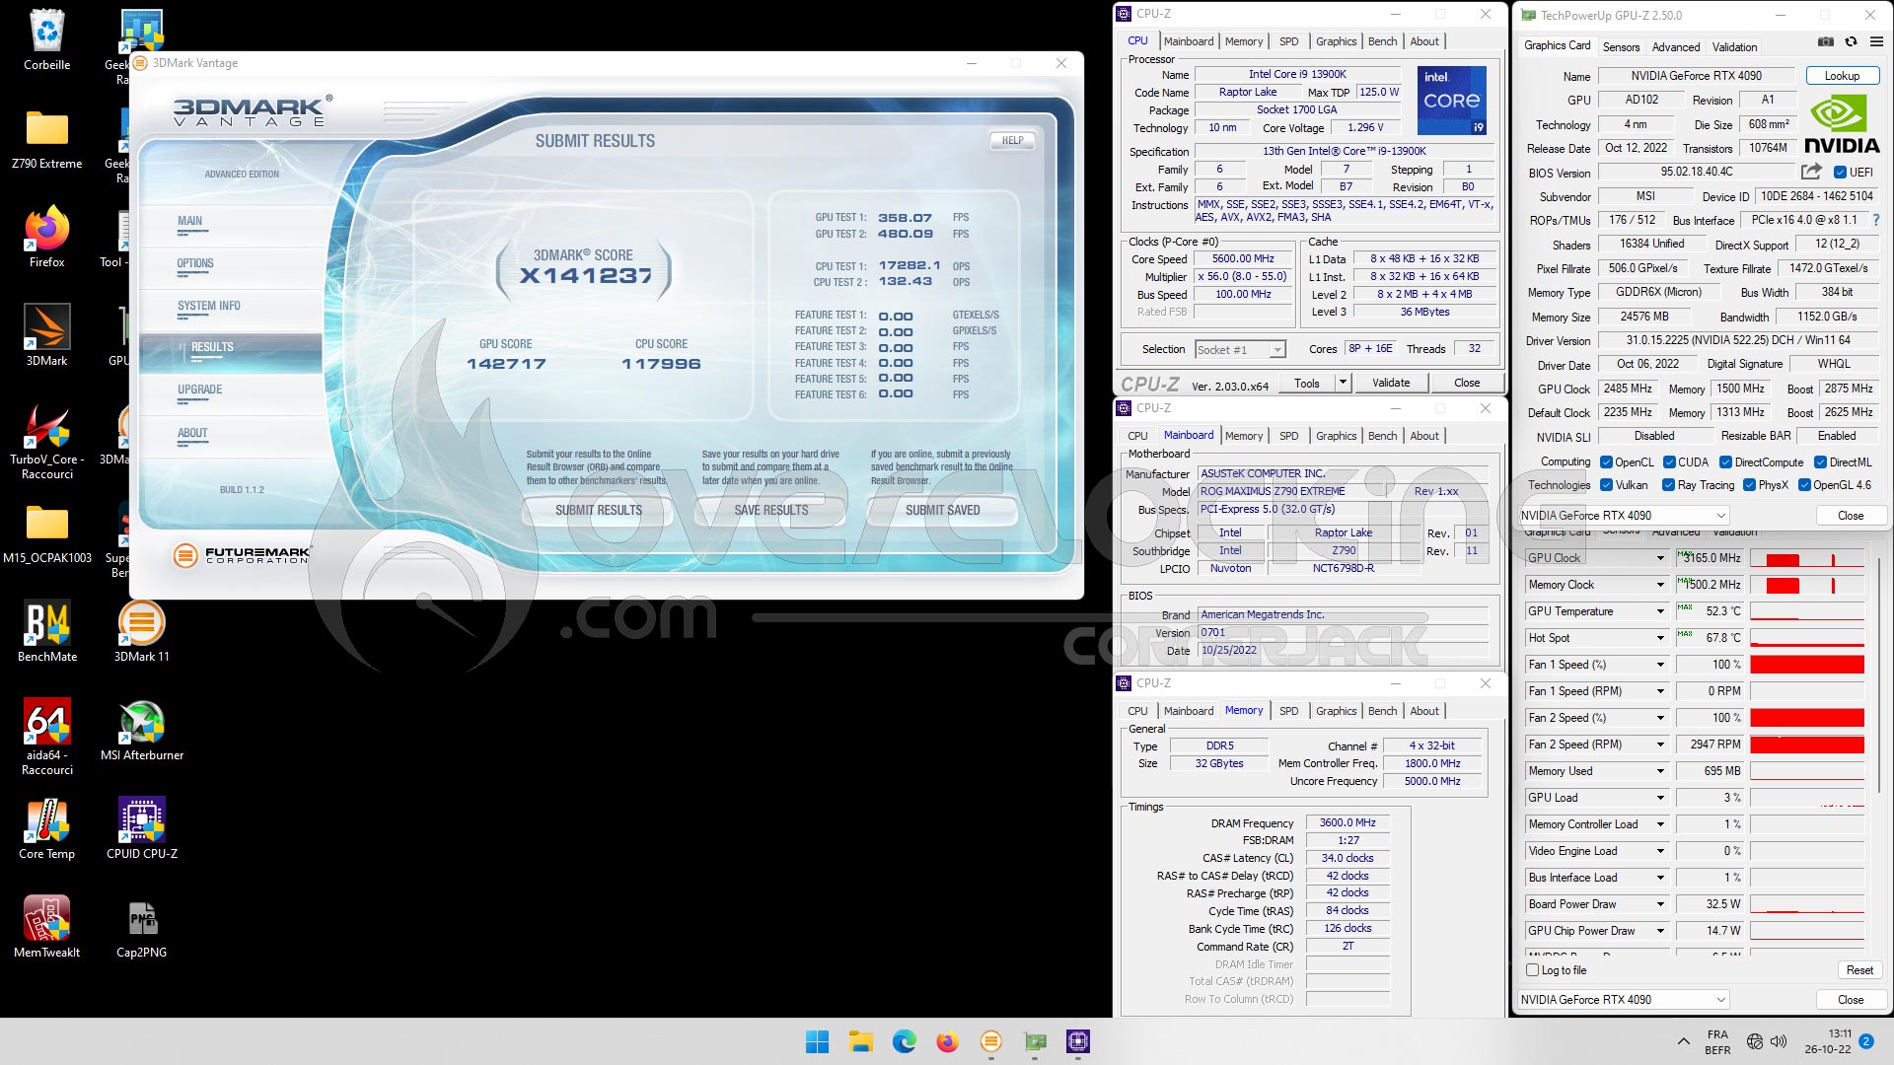This screenshot has height=1065, width=1894.
Task: Expand Board Power Draw sensor dropdown
Action: point(1660,904)
